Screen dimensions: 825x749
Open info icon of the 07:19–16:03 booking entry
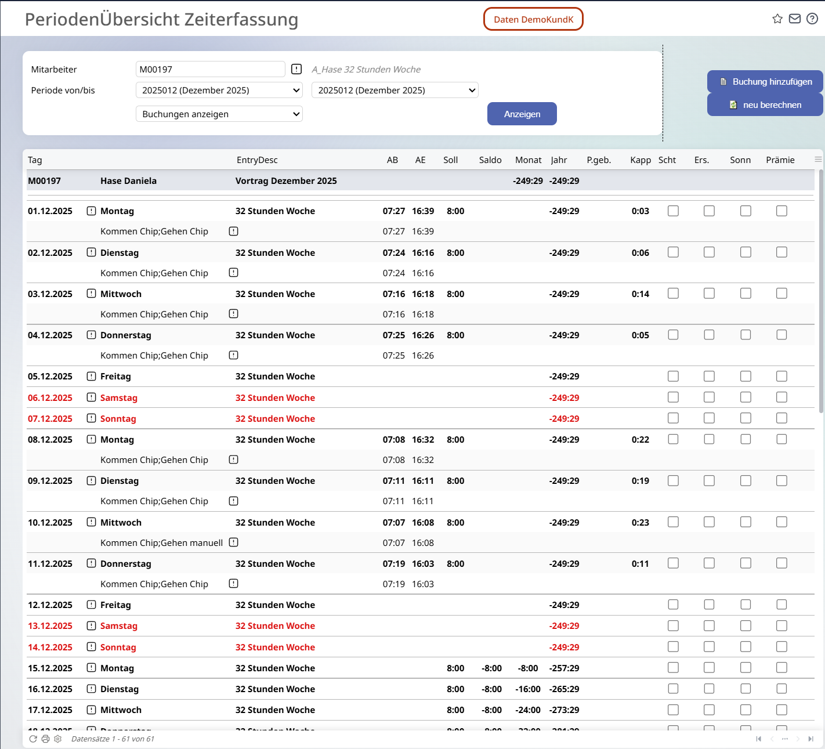click(x=233, y=584)
